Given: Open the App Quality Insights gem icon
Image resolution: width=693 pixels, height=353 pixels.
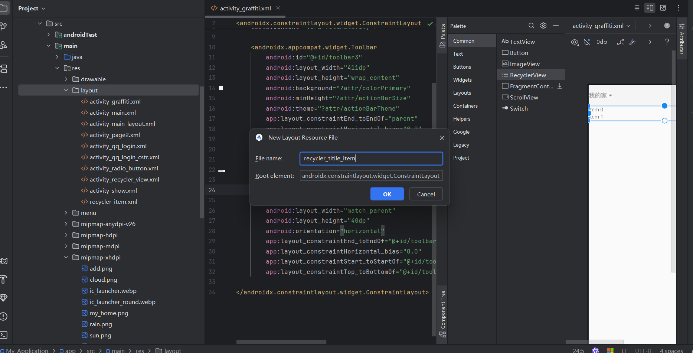Looking at the screenshot, I should click(x=4, y=298).
